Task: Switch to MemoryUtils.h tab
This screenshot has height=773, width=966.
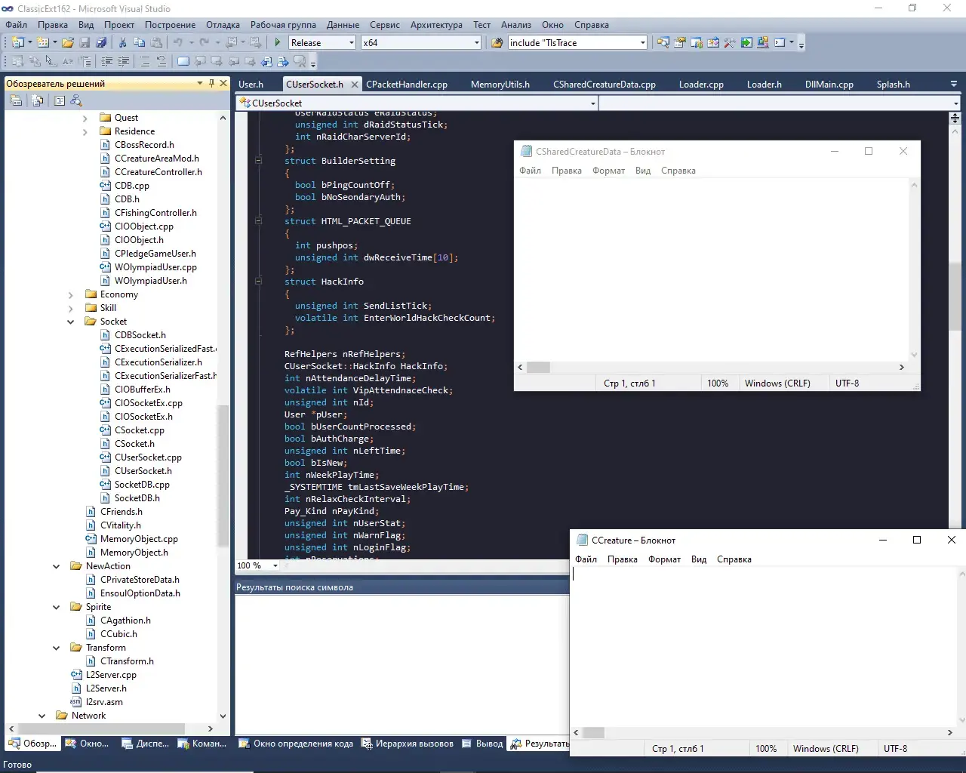Action: (x=500, y=85)
